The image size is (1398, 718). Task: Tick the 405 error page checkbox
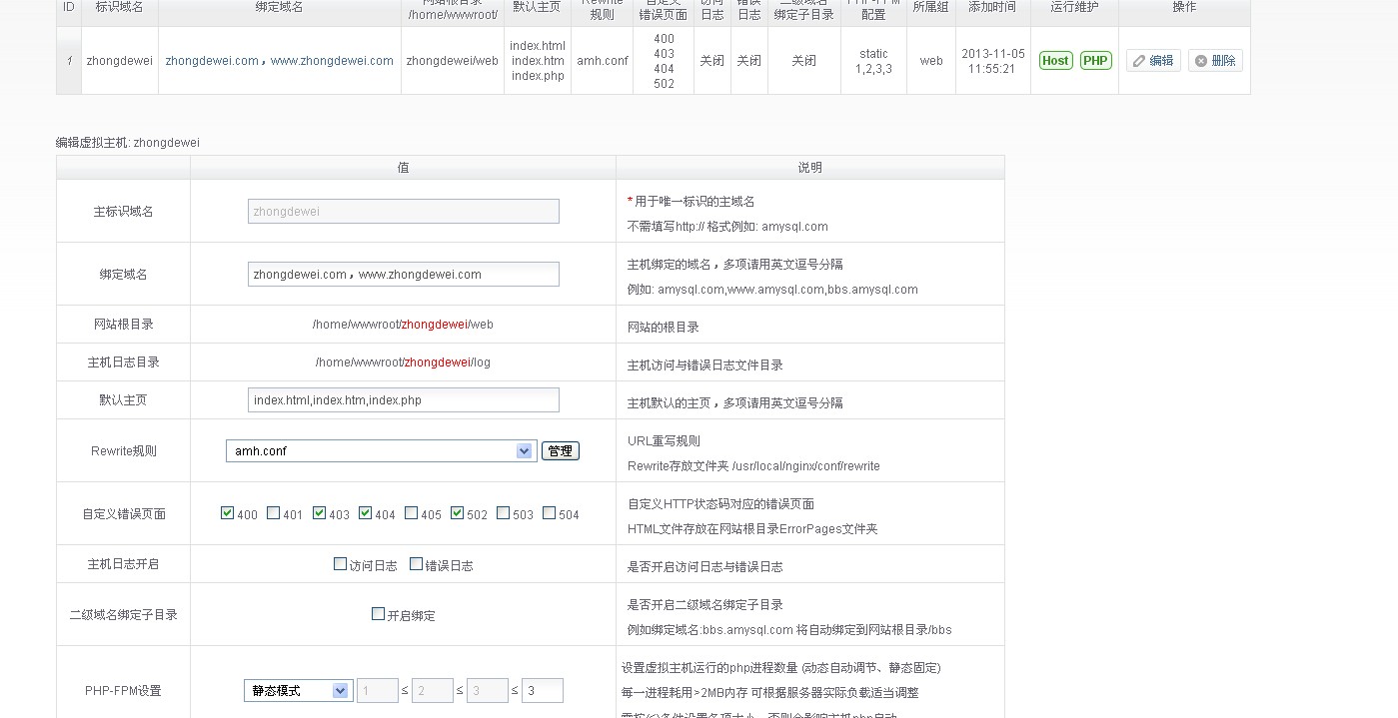(412, 513)
